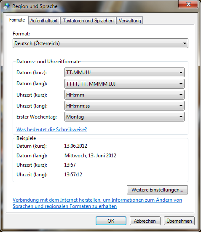The height and width of the screenshot is (232, 201).
Task: Expand the Datum (lang) format dropdown
Action: click(x=124, y=84)
